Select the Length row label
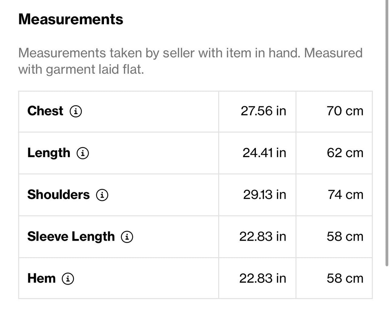 [x=49, y=153]
